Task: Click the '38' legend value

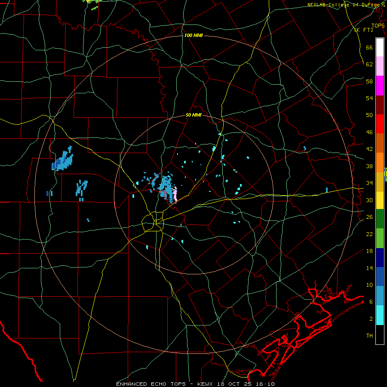Action: click(369, 166)
